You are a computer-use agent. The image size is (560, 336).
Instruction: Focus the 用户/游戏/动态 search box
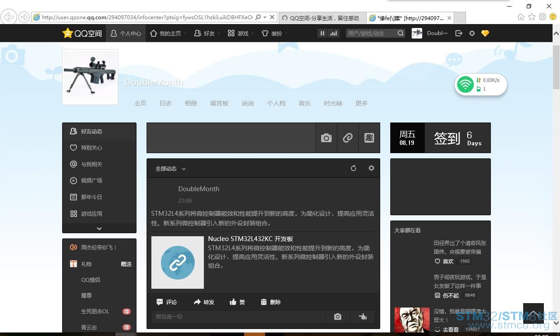pos(371,33)
